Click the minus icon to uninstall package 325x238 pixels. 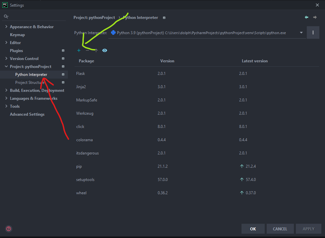[x=87, y=50]
